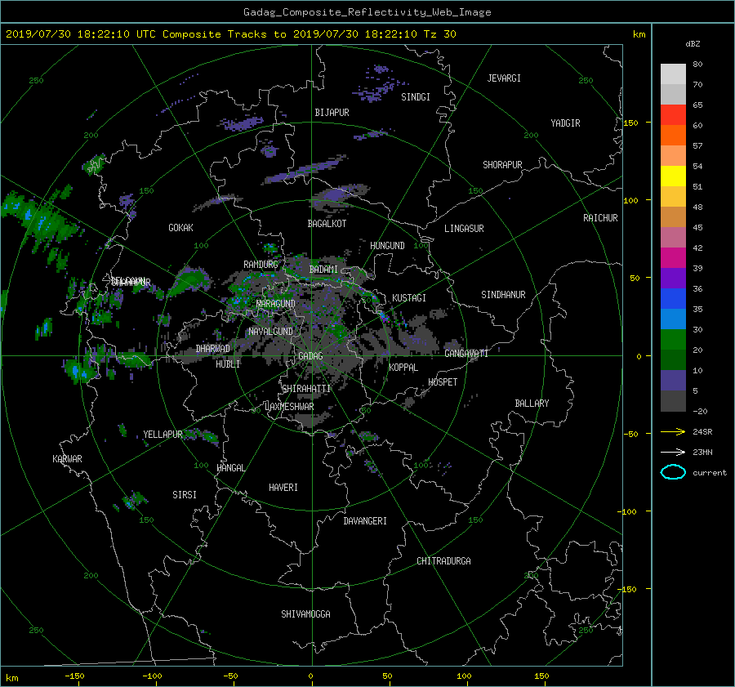Click the GOKAK city label

coord(180,228)
